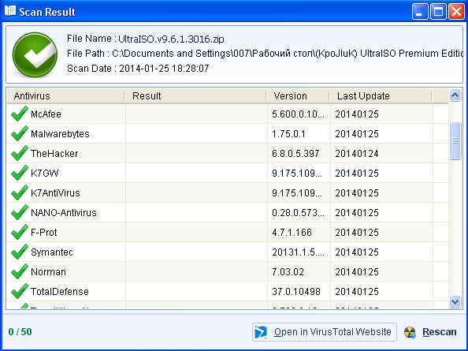The width and height of the screenshot is (468, 351).
Task: Click the Version column header
Action: [x=298, y=96]
